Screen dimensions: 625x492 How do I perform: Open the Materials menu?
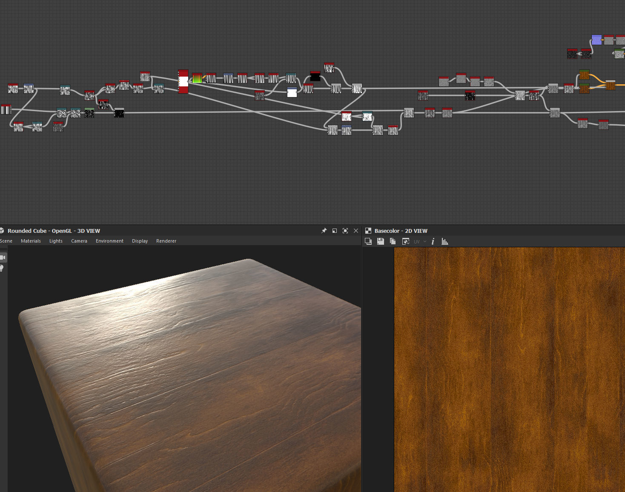click(x=31, y=241)
